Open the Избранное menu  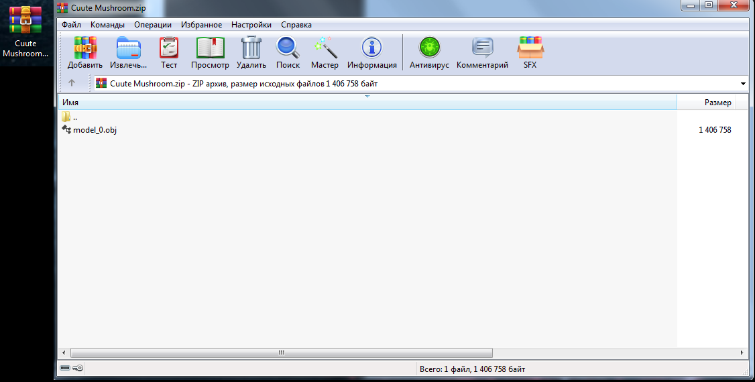[201, 25]
